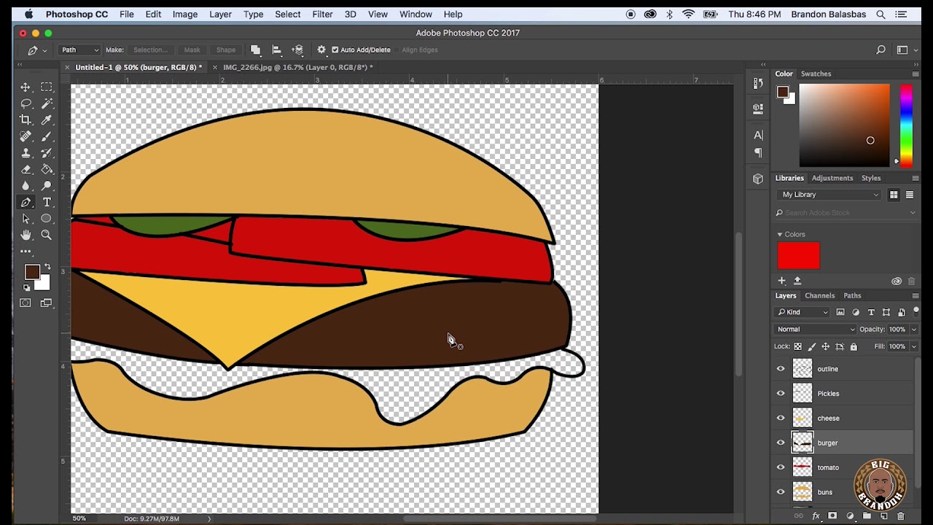The image size is (933, 525).
Task: Open the Edit Toolbar three-dots menu
Action: tap(26, 252)
